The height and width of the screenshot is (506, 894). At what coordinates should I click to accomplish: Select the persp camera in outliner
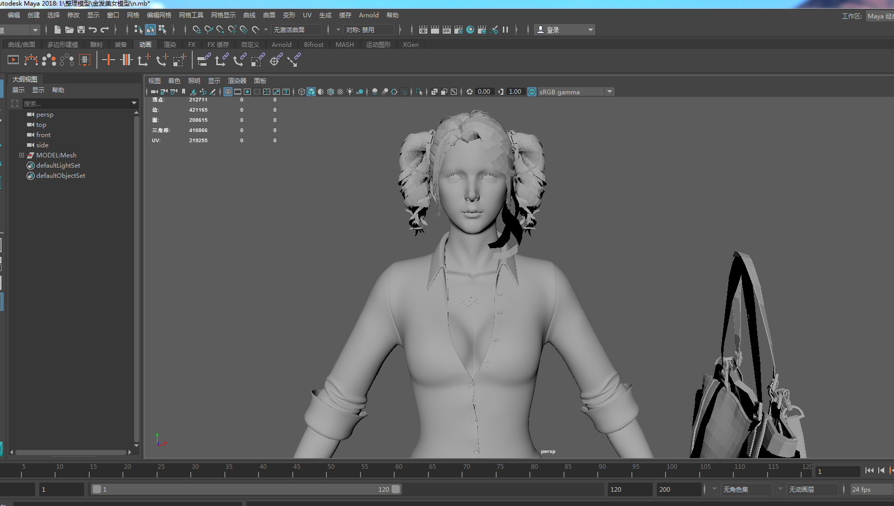(44, 115)
